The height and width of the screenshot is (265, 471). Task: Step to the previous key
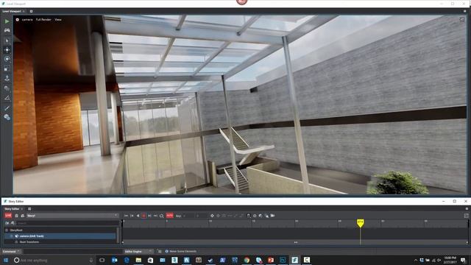[x=132, y=216]
